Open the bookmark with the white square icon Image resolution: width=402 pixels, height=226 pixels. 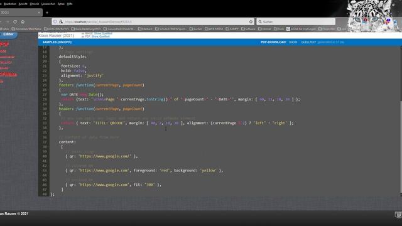click(301, 29)
